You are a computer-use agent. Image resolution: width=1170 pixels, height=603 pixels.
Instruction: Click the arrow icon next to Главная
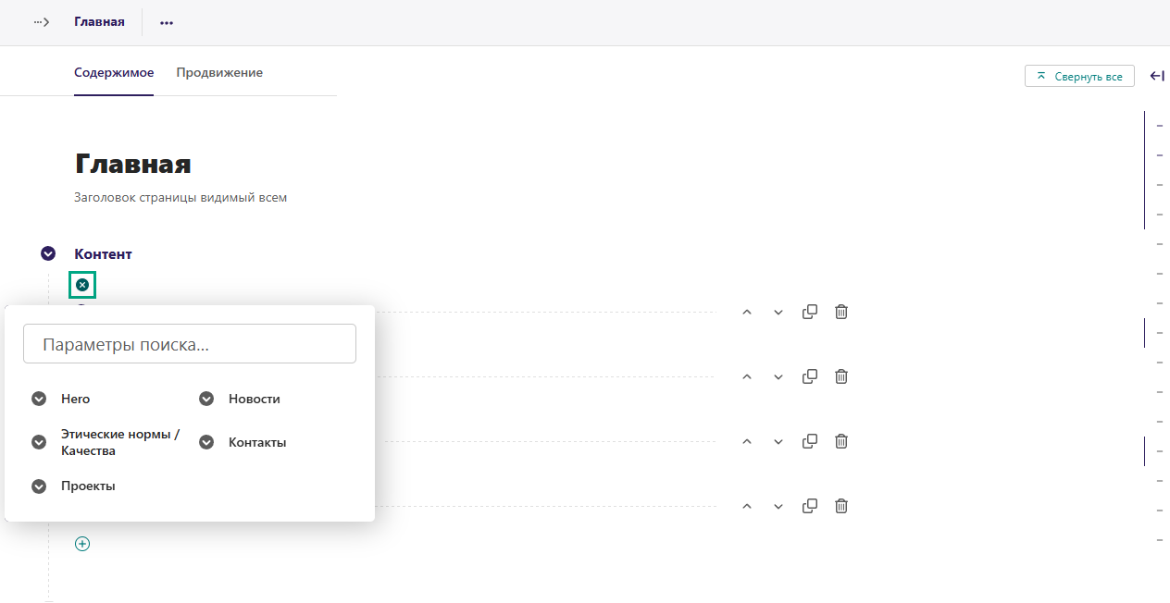click(41, 22)
